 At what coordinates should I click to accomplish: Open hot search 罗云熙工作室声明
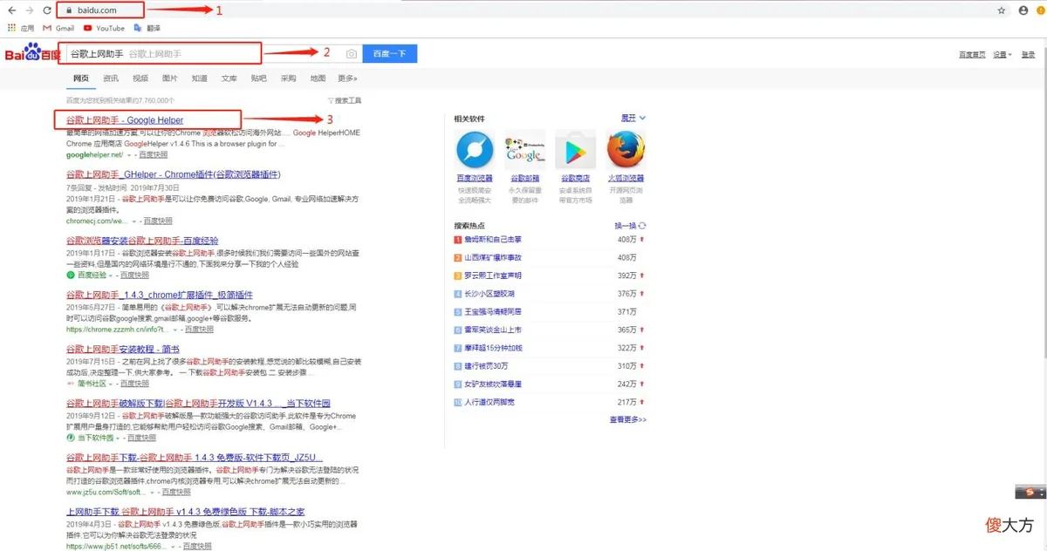[x=493, y=275]
